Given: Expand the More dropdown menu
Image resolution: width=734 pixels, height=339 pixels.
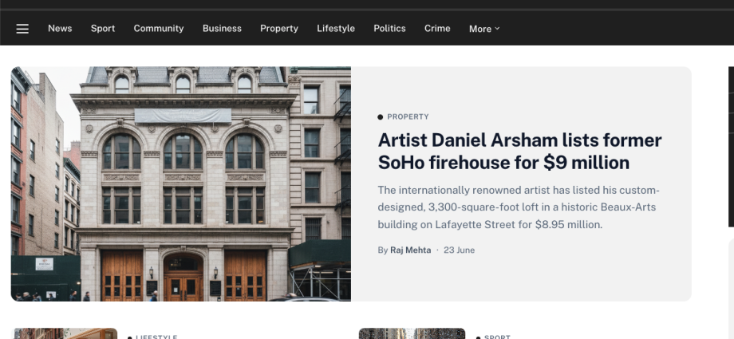Looking at the screenshot, I should (484, 29).
